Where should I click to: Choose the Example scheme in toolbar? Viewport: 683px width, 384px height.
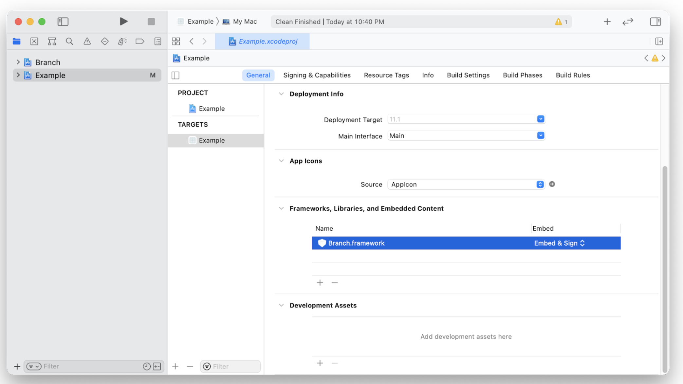[x=195, y=22]
